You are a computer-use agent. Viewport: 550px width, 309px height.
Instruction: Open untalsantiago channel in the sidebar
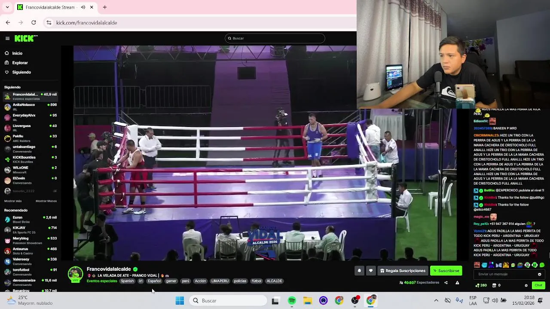click(30, 149)
